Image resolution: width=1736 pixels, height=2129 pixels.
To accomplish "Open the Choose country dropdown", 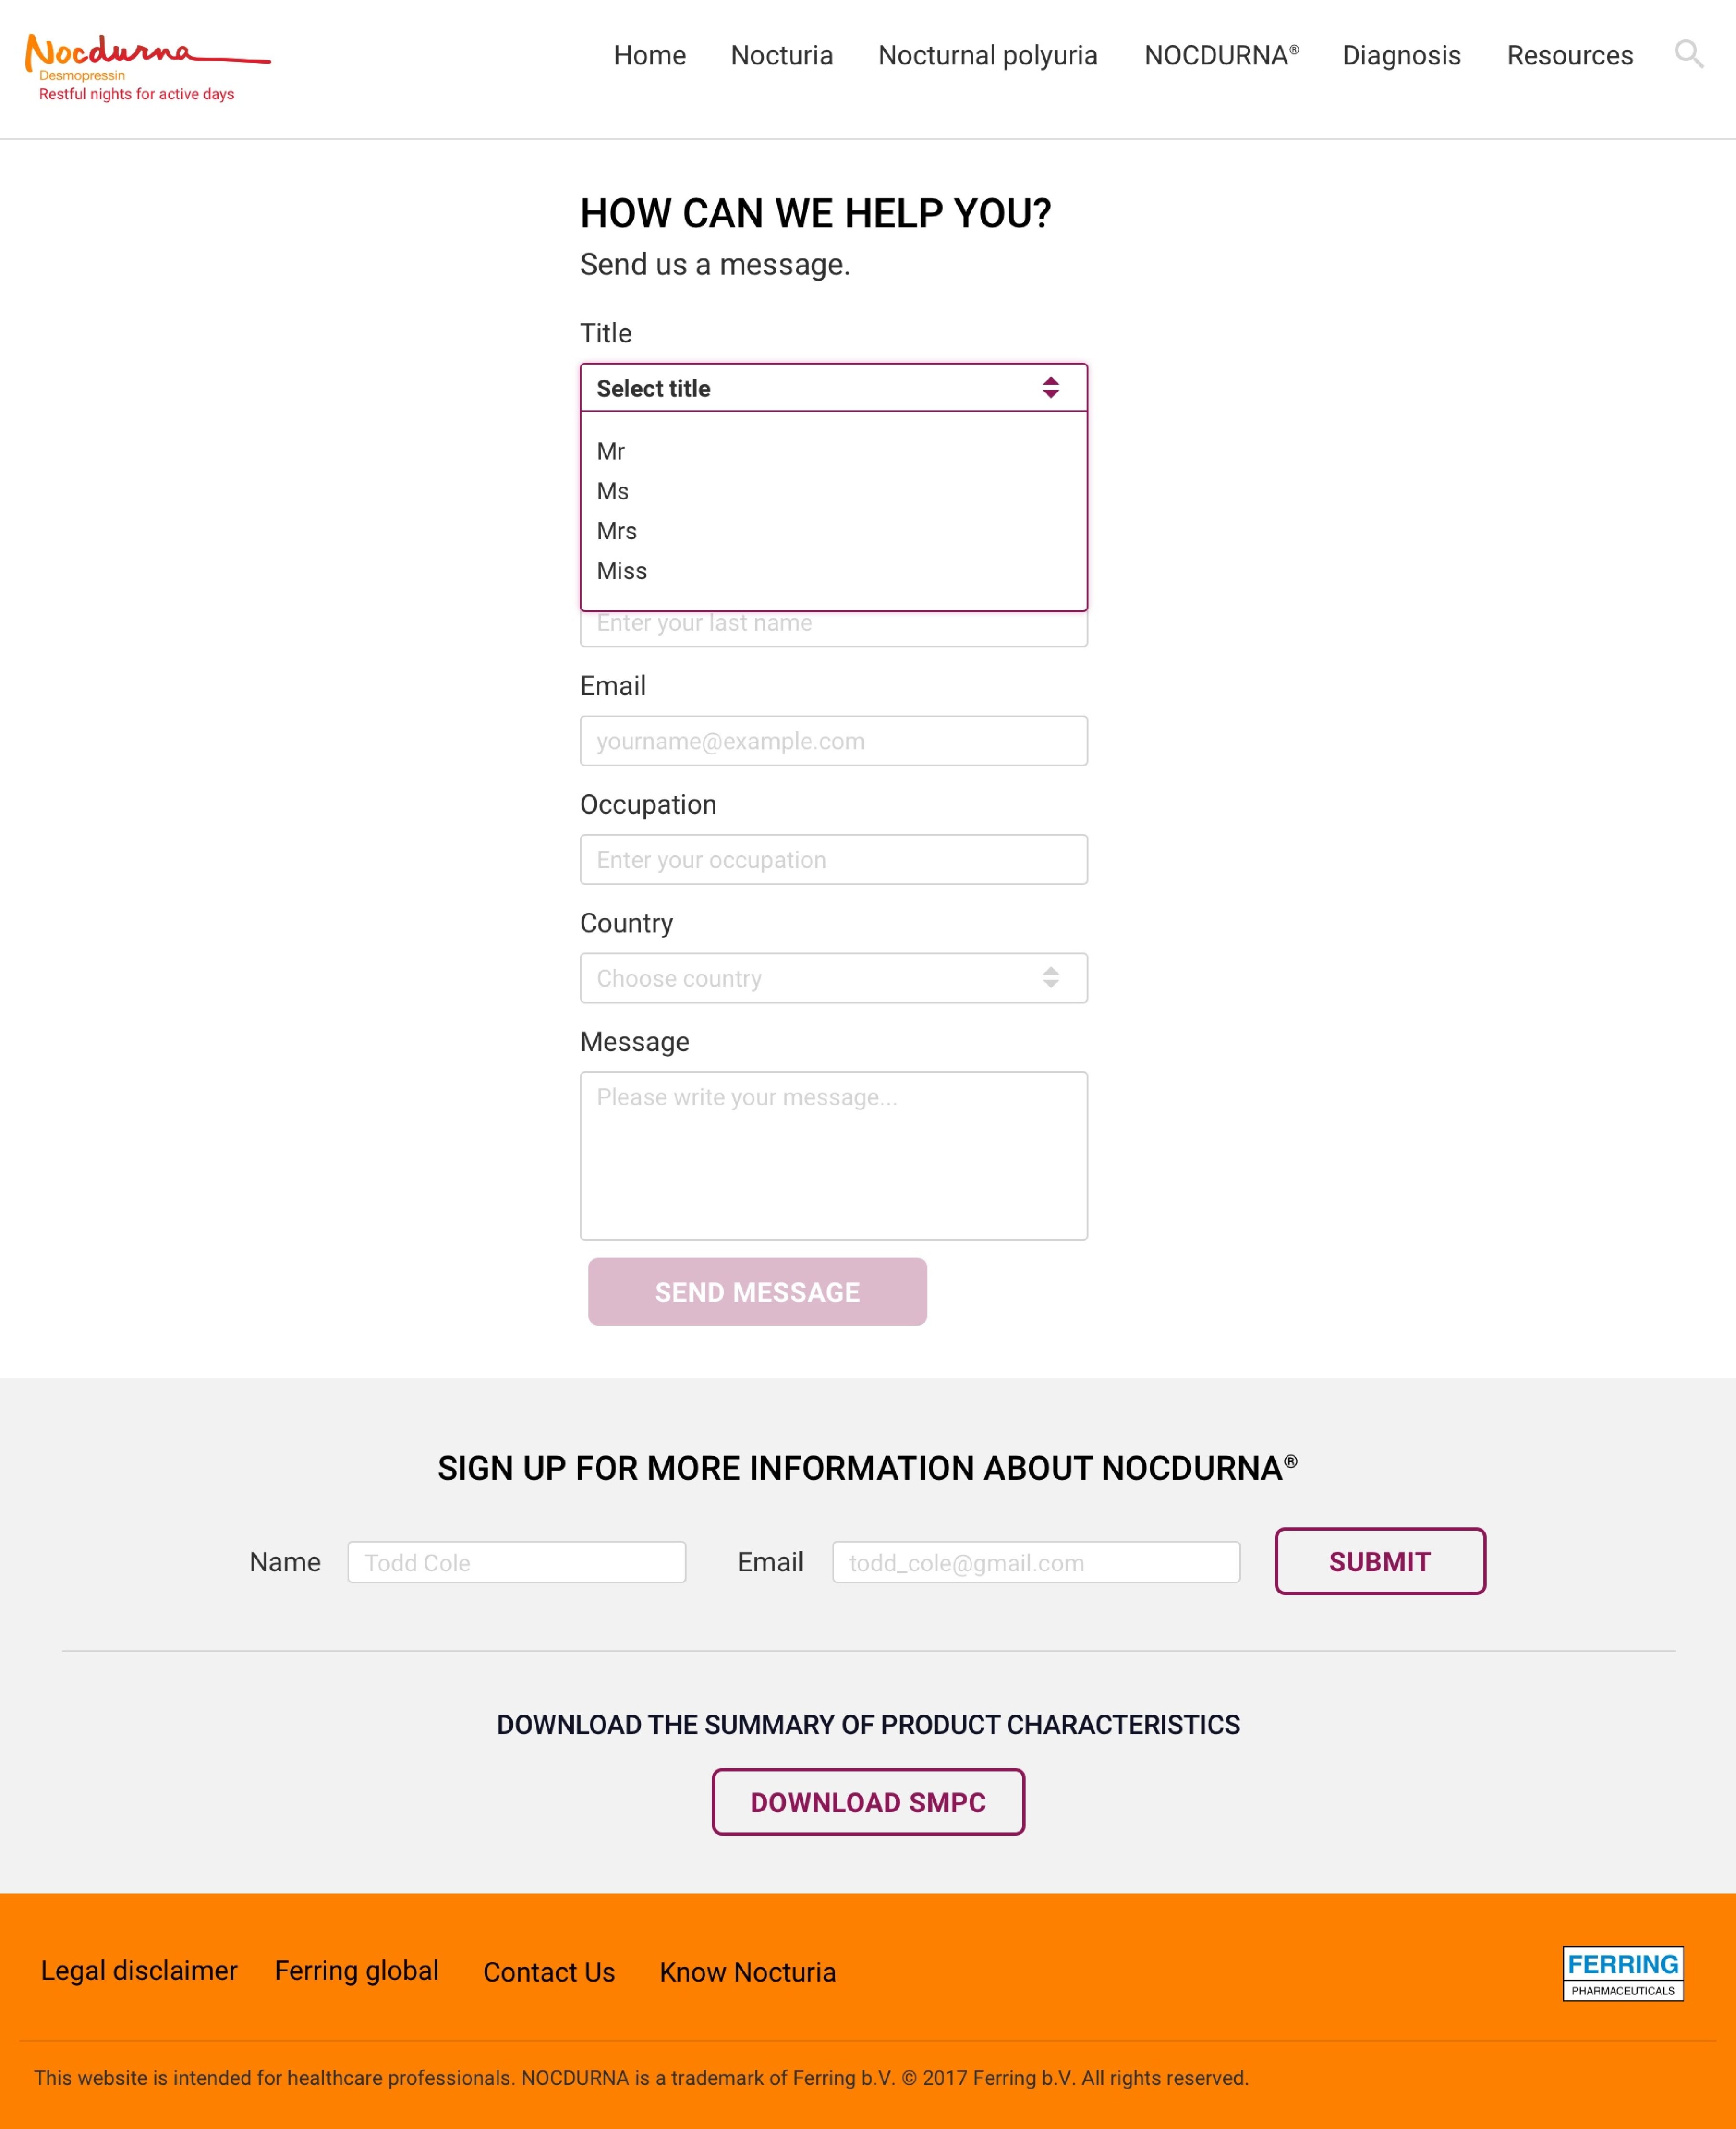I will [x=833, y=978].
